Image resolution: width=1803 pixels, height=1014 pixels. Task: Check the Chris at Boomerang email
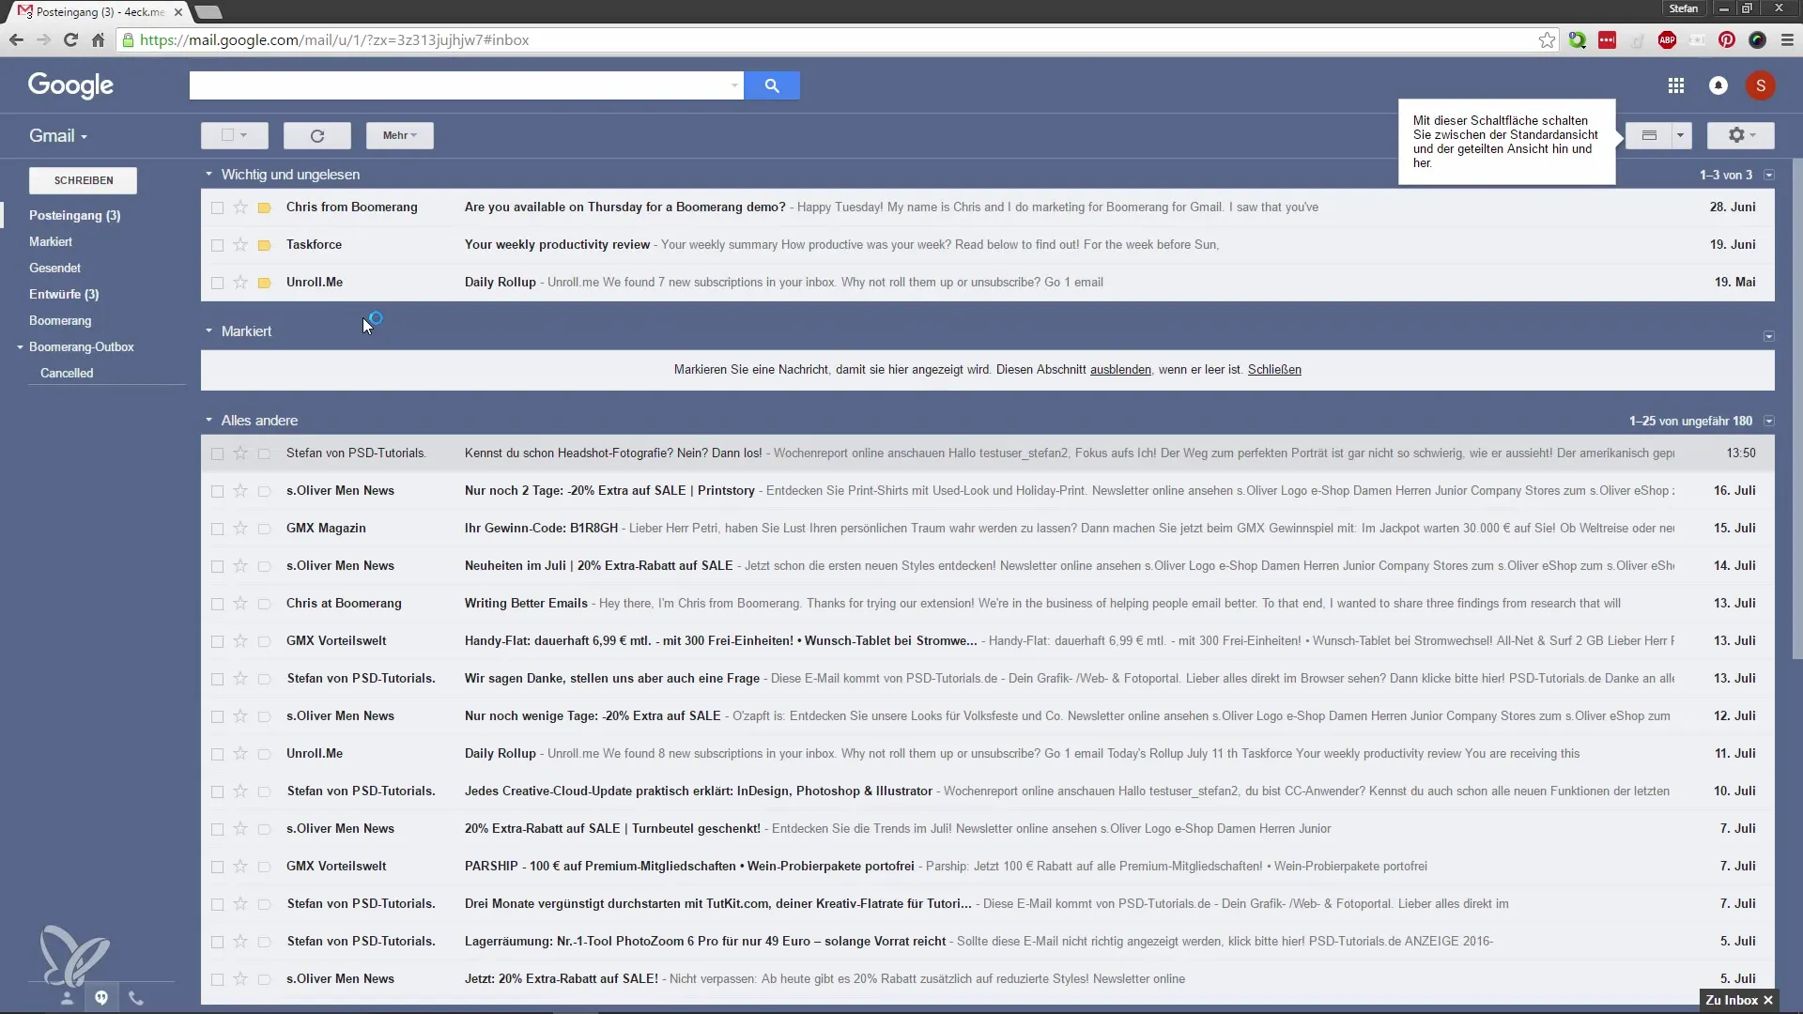pos(217,604)
